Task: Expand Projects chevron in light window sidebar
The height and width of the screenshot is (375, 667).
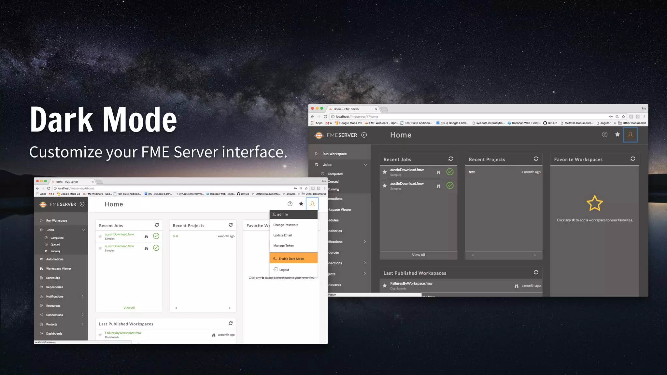Action: (x=83, y=324)
